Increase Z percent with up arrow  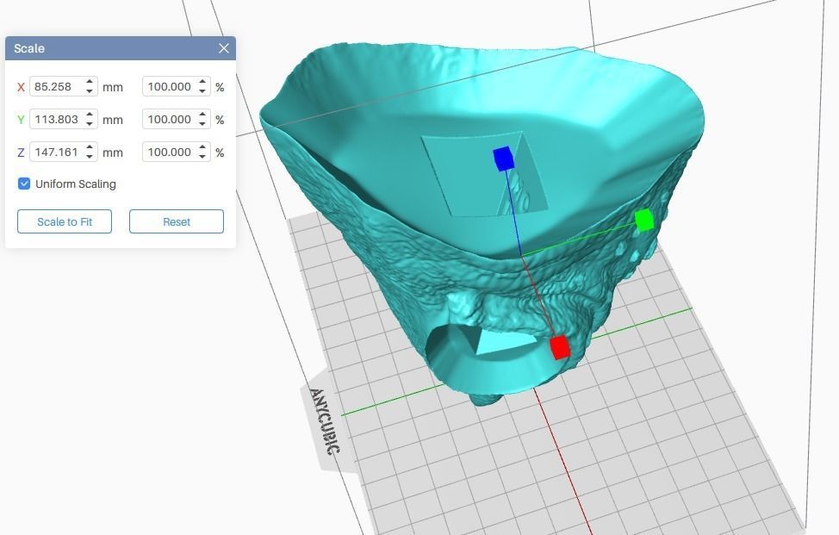pyautogui.click(x=202, y=147)
